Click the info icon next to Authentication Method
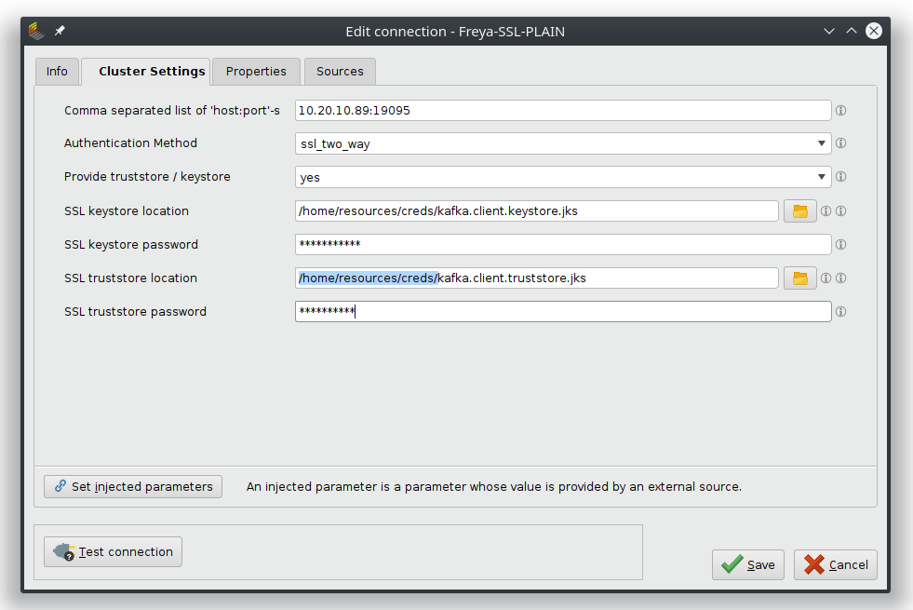Viewport: 913px width, 610px height. pos(840,143)
